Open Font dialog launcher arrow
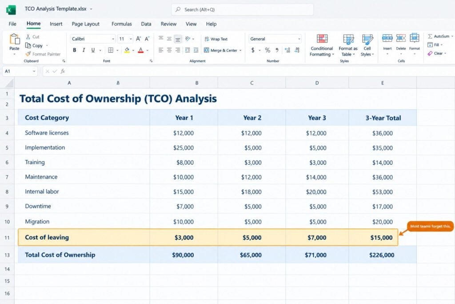Viewport: 455px width, 304px height. coord(151,61)
